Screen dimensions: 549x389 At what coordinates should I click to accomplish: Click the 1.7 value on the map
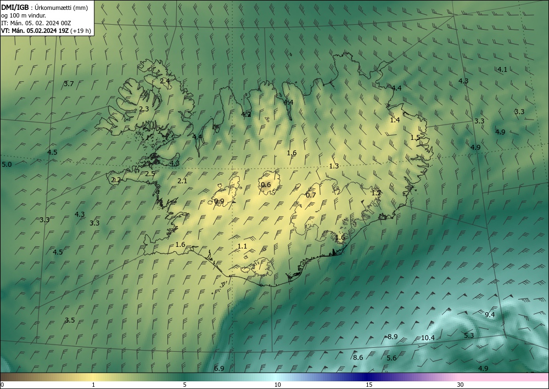coord(376,193)
